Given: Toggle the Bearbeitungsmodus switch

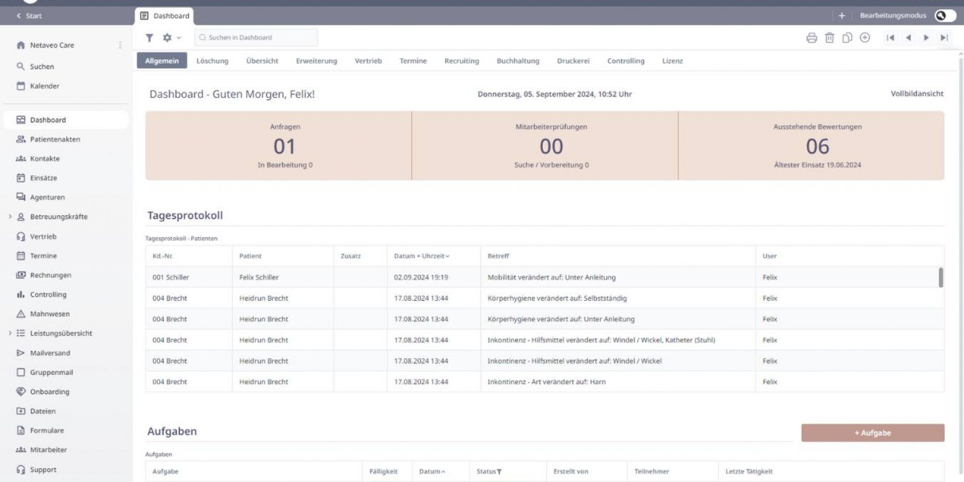Looking at the screenshot, I should (944, 16).
